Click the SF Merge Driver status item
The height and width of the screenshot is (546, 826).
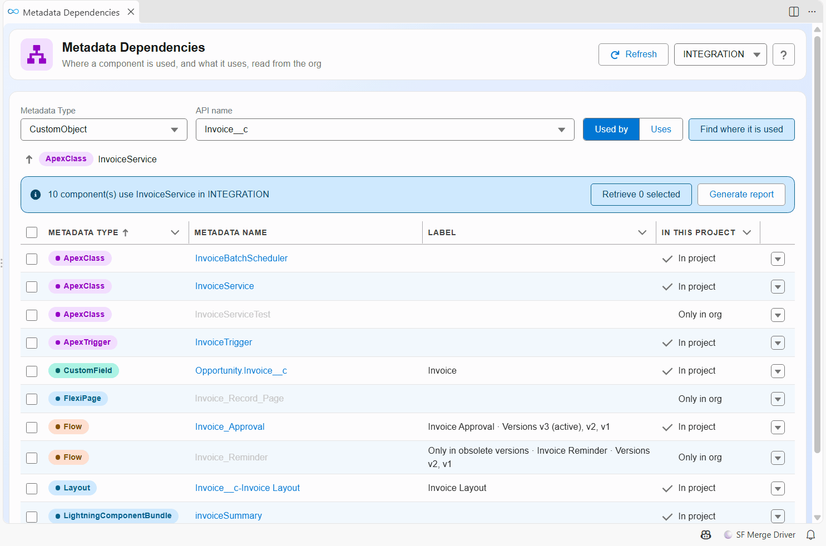(x=759, y=535)
